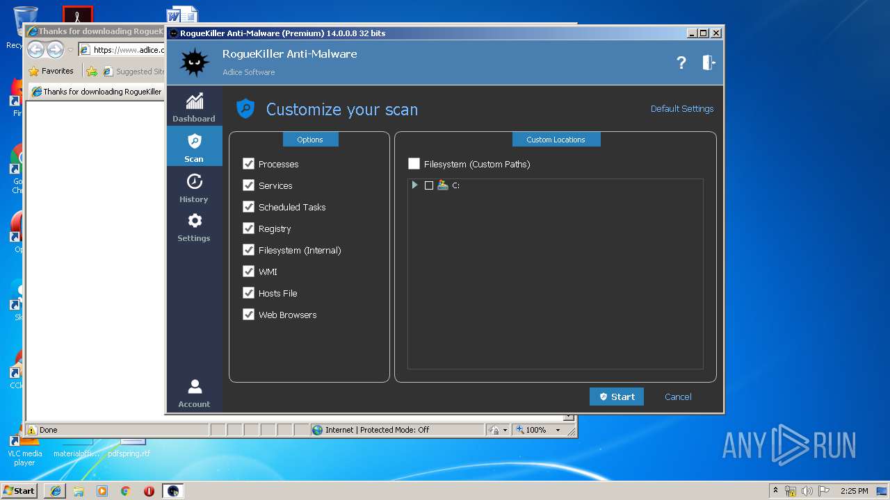Click the Internet Explorer back button
The image size is (890, 500).
tap(36, 50)
